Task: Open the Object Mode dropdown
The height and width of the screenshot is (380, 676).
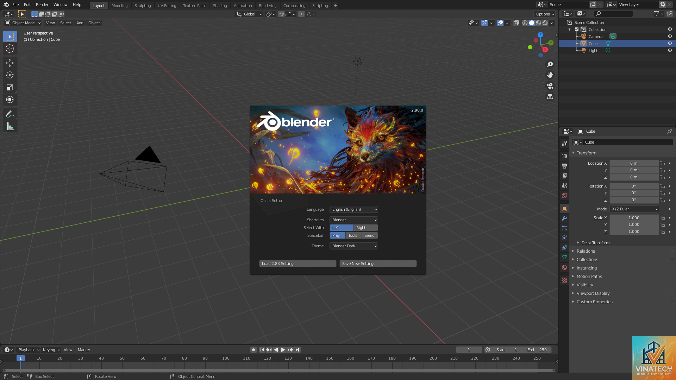Action: point(23,23)
